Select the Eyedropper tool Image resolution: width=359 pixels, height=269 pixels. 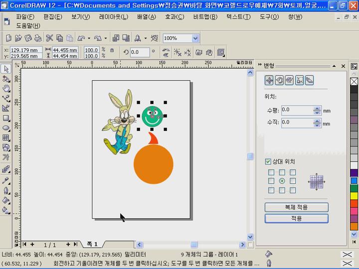coord(6,180)
